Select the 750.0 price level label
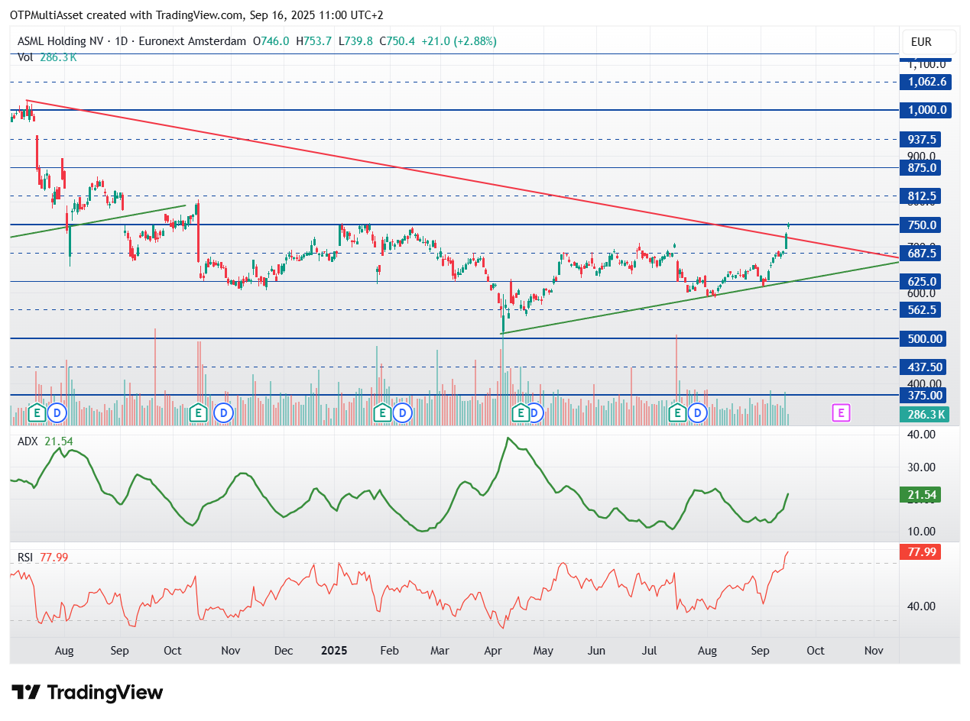 923,225
